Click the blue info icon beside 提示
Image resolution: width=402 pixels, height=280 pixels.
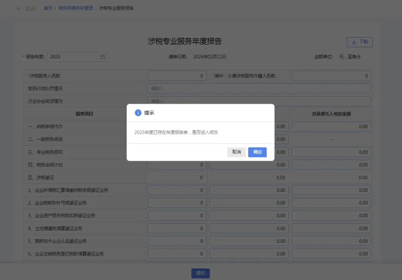point(138,113)
